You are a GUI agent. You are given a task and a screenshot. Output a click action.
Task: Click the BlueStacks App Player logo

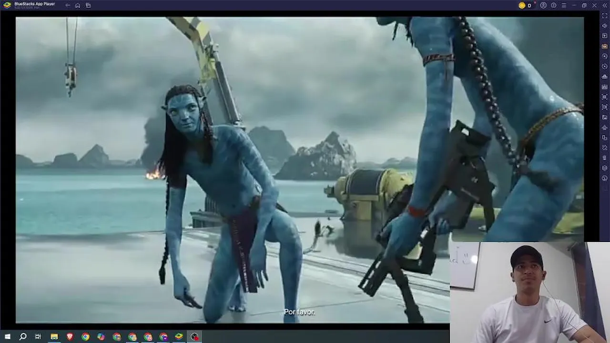(7, 5)
